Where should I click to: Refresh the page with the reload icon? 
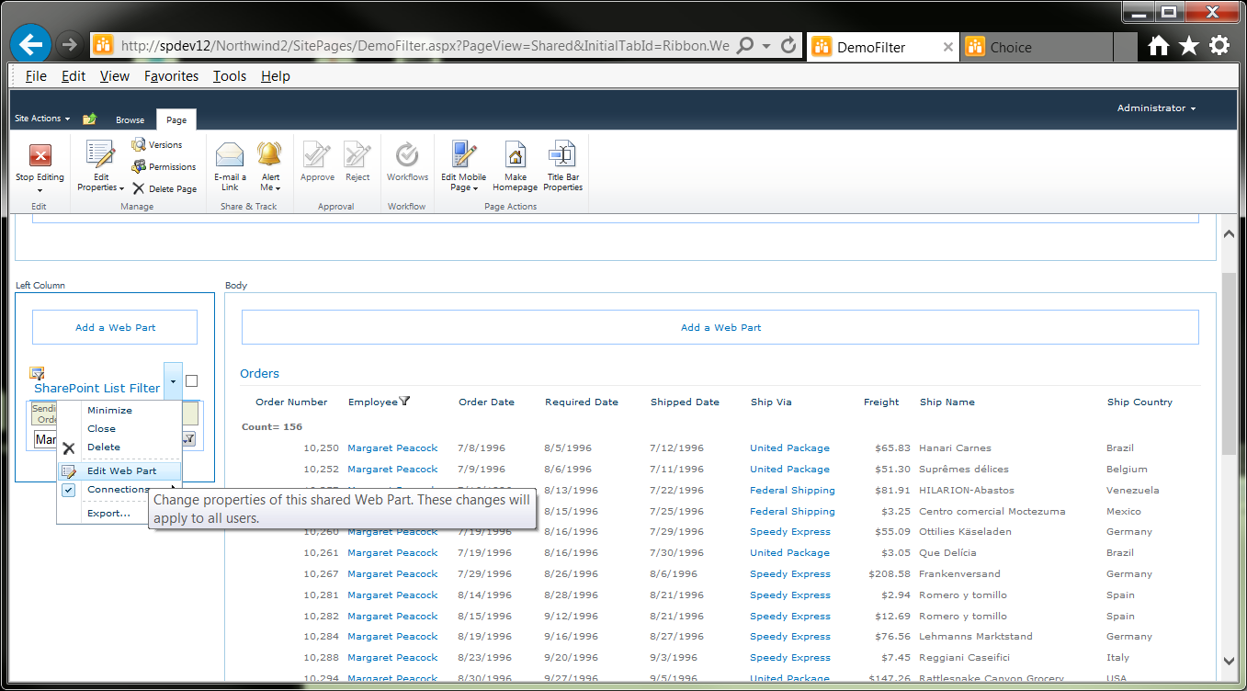coord(788,46)
